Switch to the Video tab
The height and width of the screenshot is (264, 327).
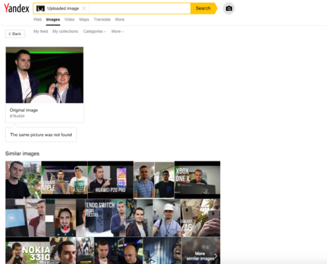(69, 20)
